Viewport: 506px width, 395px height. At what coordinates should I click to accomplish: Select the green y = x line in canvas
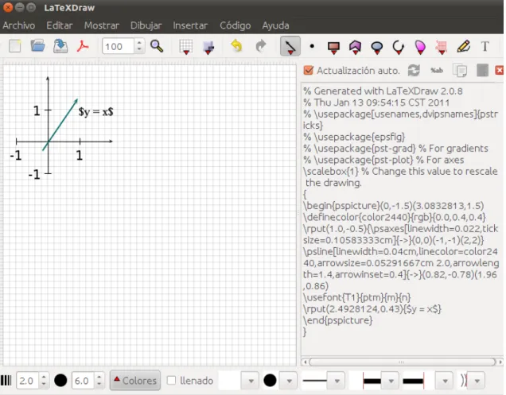tap(60, 124)
